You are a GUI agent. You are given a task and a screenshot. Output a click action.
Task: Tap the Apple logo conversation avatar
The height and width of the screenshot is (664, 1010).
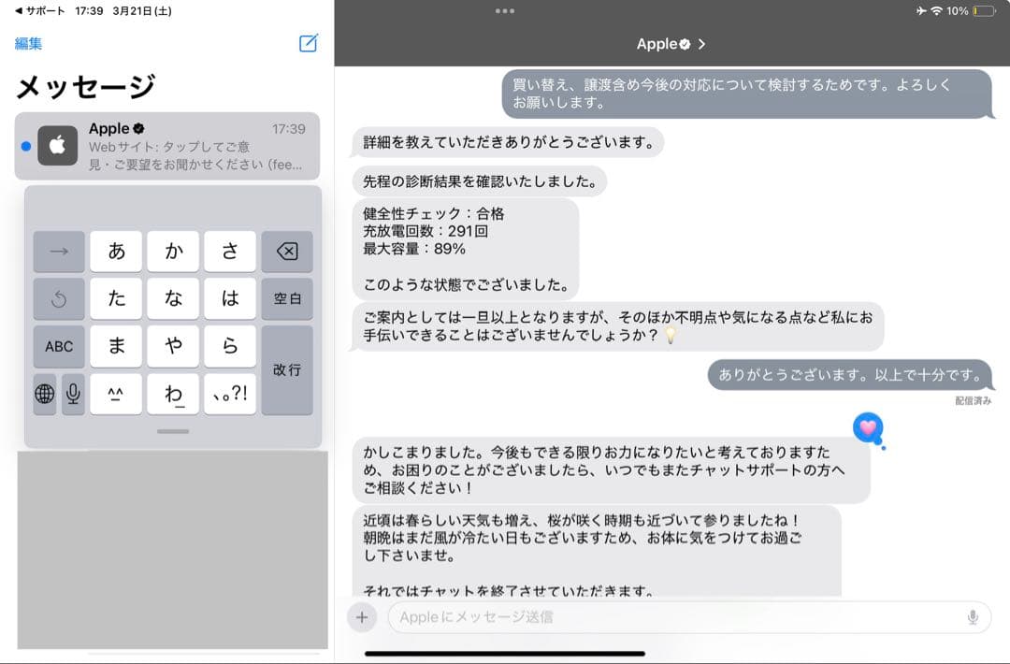pyautogui.click(x=58, y=145)
